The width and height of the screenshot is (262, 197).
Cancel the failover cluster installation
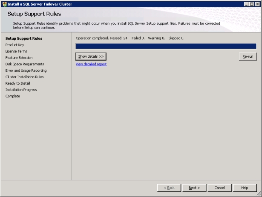tap(219, 188)
